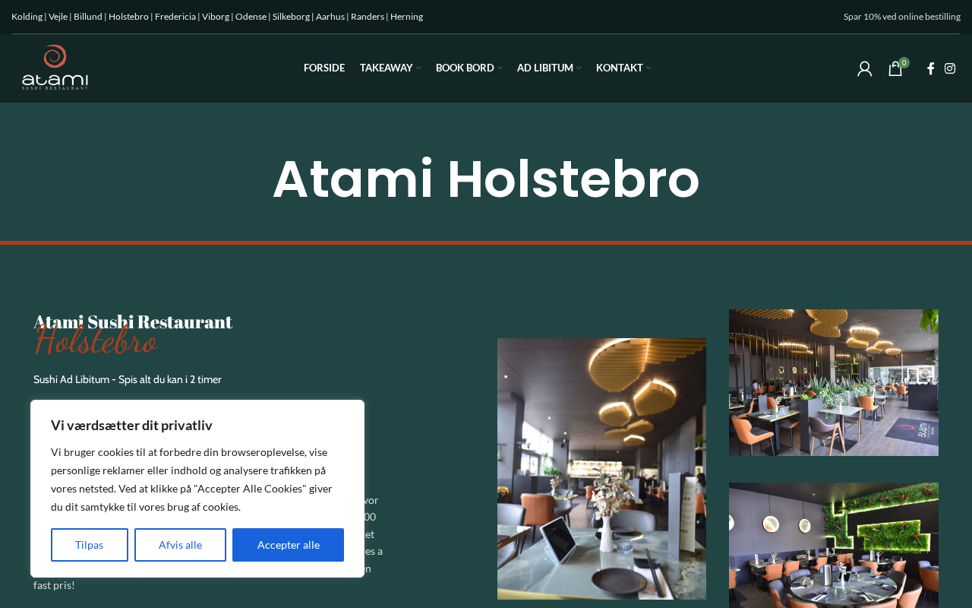Open the shopping bag cart
The image size is (972, 608).
tap(896, 68)
